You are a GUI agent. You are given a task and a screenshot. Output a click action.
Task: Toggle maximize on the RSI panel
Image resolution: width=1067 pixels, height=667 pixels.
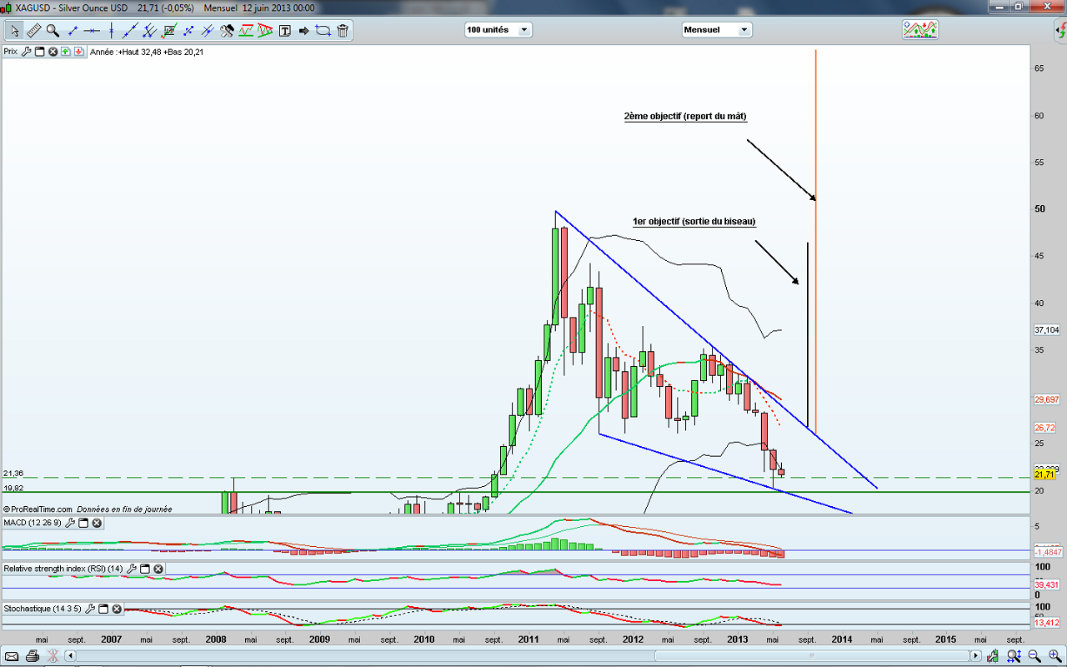(144, 569)
